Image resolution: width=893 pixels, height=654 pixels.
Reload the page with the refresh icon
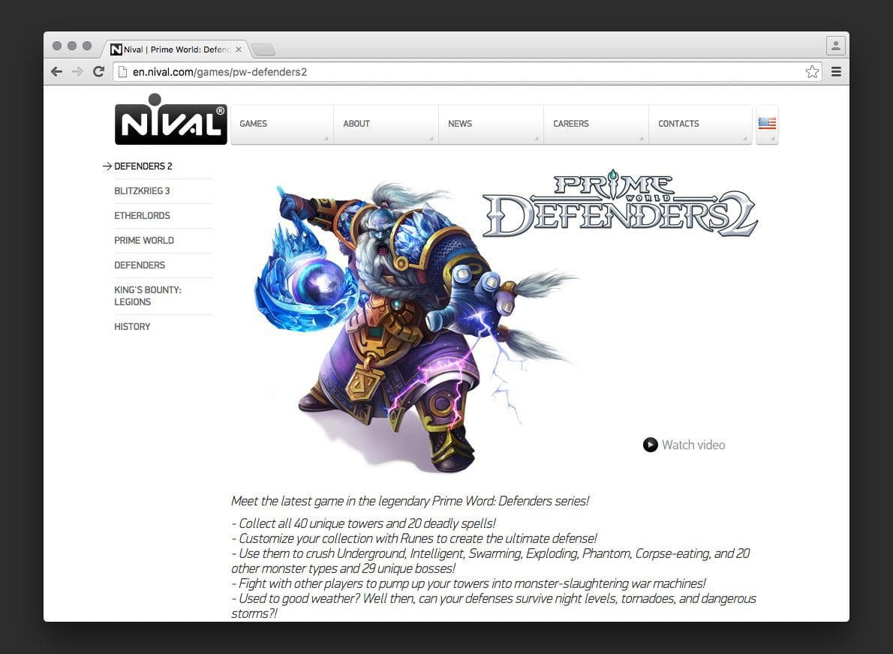98,72
